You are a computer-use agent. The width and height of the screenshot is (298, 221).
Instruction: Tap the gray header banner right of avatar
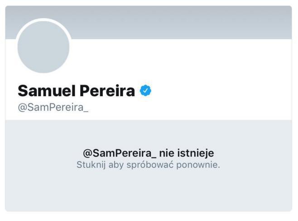pyautogui.click(x=181, y=23)
